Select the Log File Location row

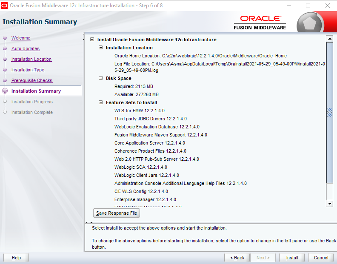coord(220,67)
